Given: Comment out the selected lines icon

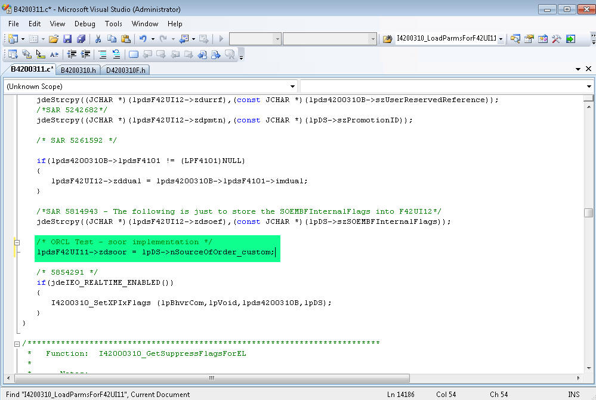Looking at the screenshot, I should pyautogui.click(x=103, y=54).
